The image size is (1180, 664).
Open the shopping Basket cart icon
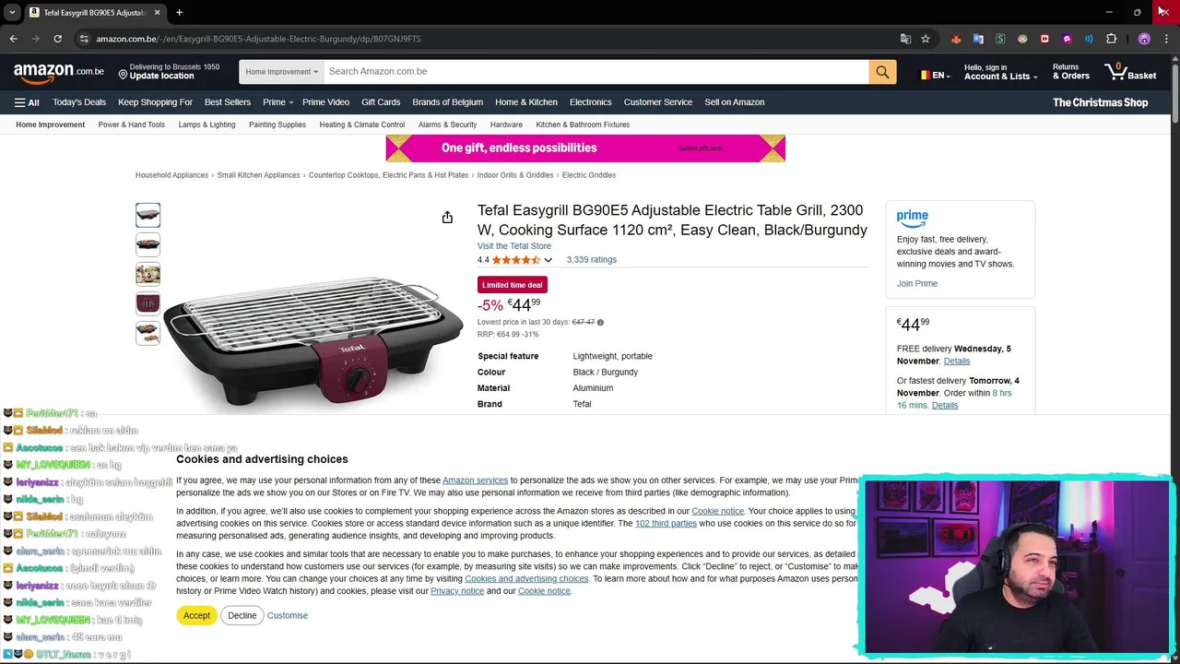click(1130, 72)
